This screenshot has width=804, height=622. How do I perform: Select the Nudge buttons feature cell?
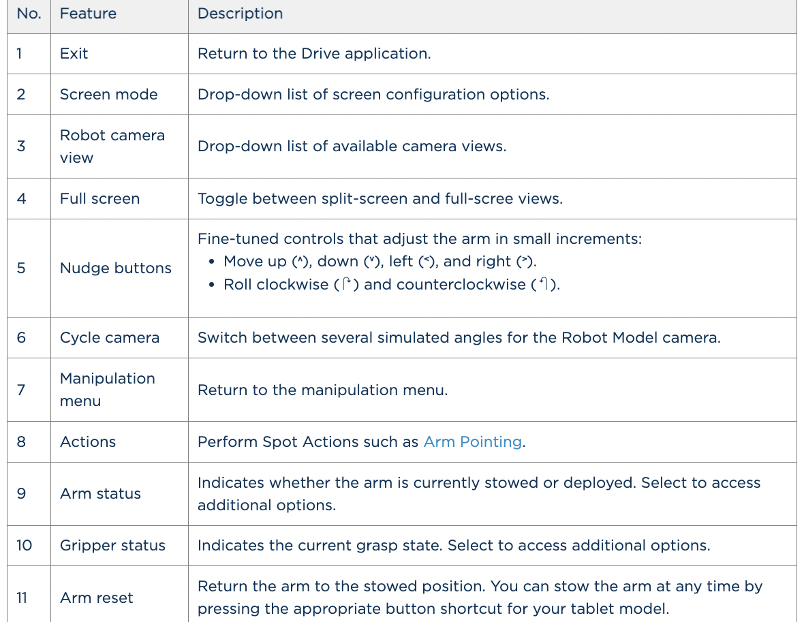(115, 268)
